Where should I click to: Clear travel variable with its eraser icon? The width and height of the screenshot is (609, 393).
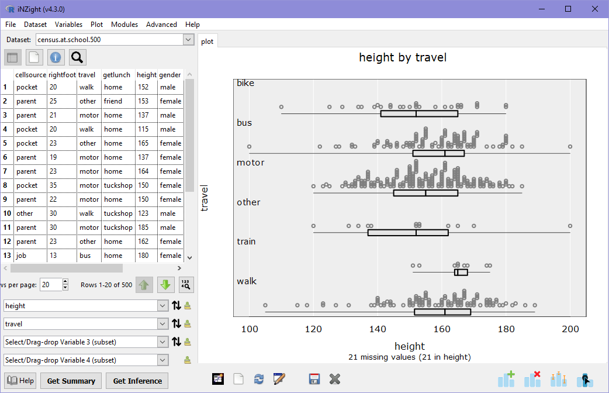pos(188,323)
